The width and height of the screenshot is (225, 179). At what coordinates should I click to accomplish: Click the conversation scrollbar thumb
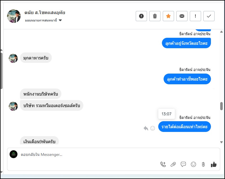coord(221,106)
